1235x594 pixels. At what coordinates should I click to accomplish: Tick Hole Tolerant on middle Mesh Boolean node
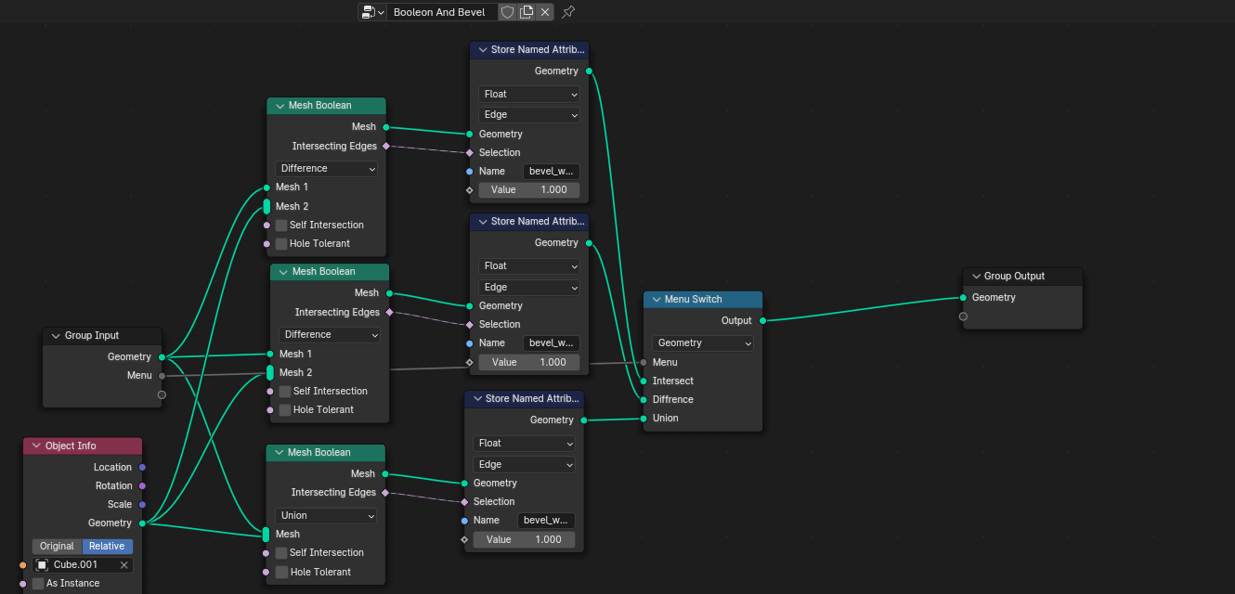pyautogui.click(x=285, y=409)
